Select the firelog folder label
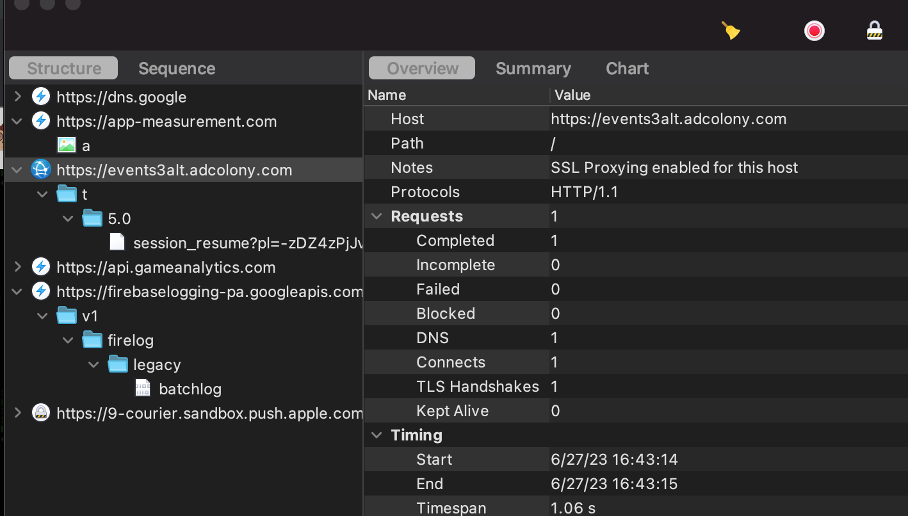The image size is (908, 516). 131,340
